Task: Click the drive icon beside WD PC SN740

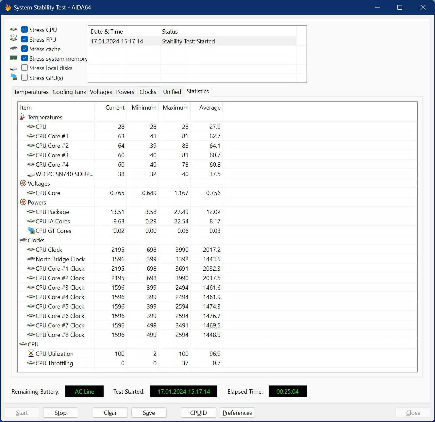Action: point(31,175)
